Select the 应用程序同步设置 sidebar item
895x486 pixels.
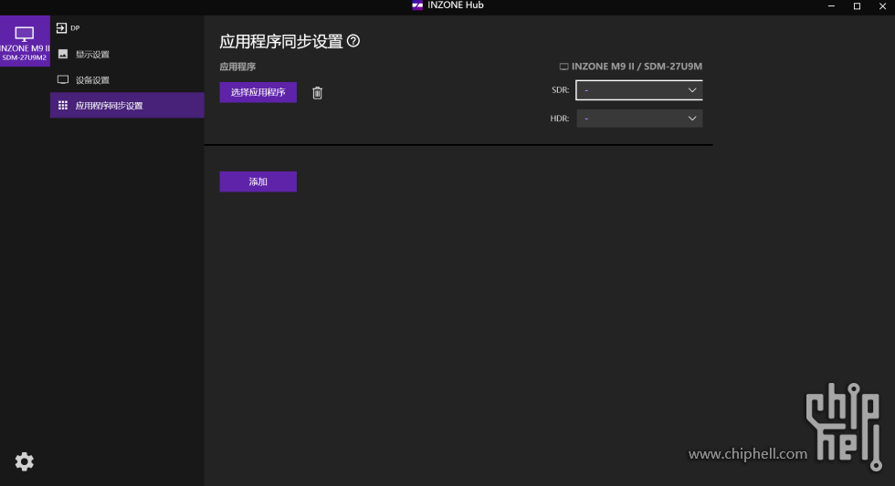tap(127, 106)
